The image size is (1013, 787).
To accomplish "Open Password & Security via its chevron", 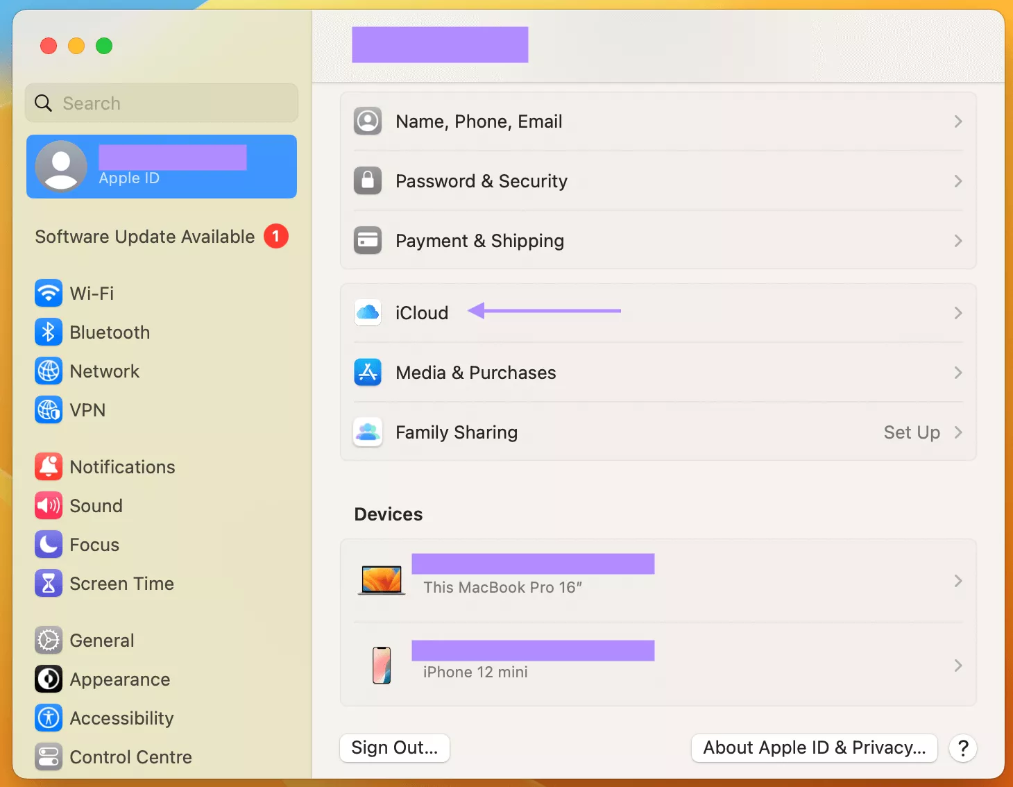I will pyautogui.click(x=959, y=181).
